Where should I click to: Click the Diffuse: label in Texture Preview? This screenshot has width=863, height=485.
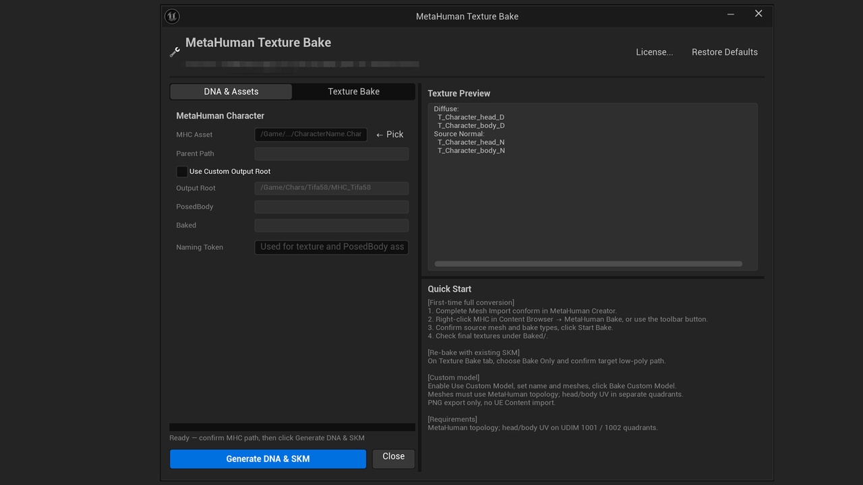click(446, 109)
